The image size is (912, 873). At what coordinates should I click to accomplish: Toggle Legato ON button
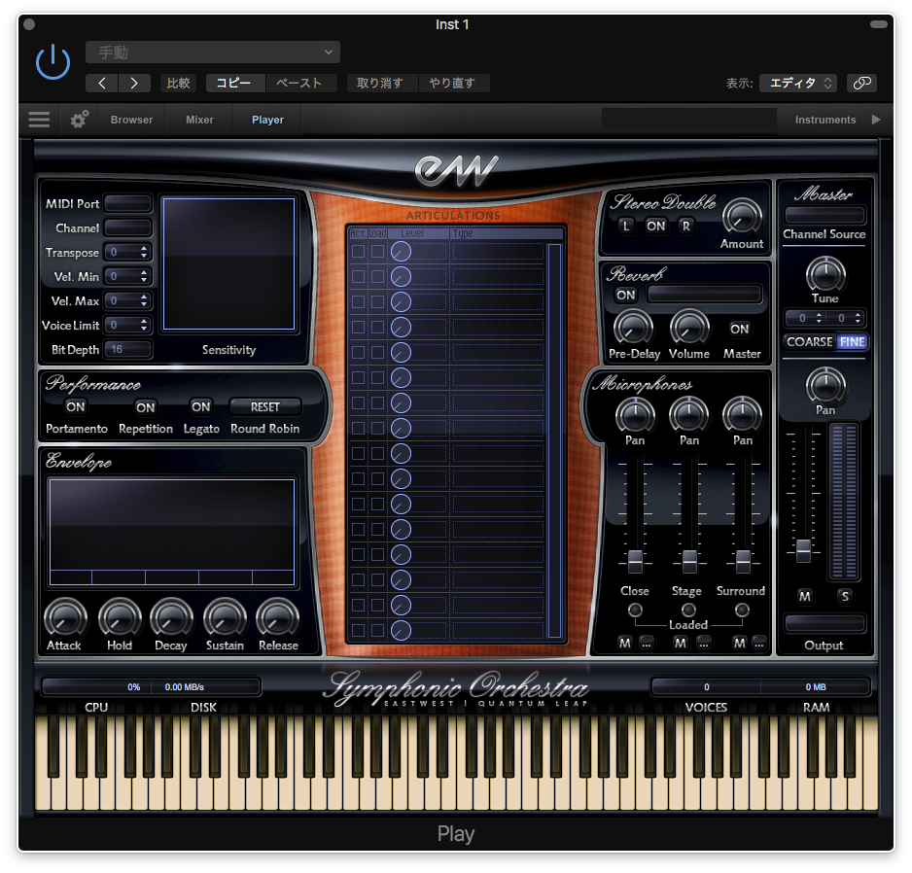pos(200,406)
